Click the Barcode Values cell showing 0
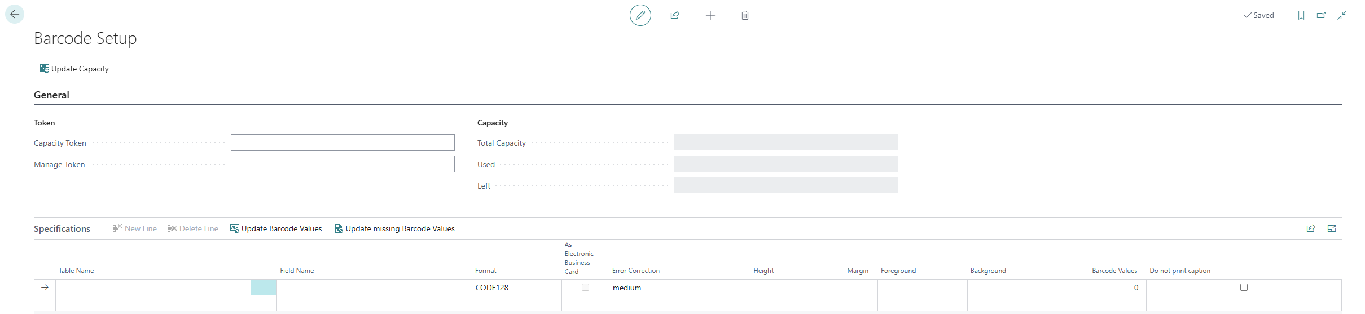This screenshot has height=314, width=1365. click(1101, 288)
